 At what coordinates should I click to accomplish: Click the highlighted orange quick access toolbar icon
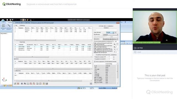pos(23,20)
